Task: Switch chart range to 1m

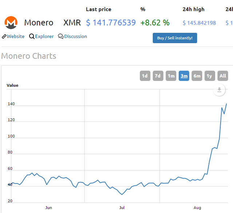Action: 171,76
